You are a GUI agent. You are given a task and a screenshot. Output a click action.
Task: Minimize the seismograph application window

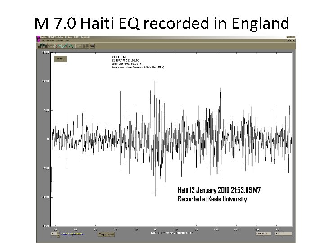[288, 37]
